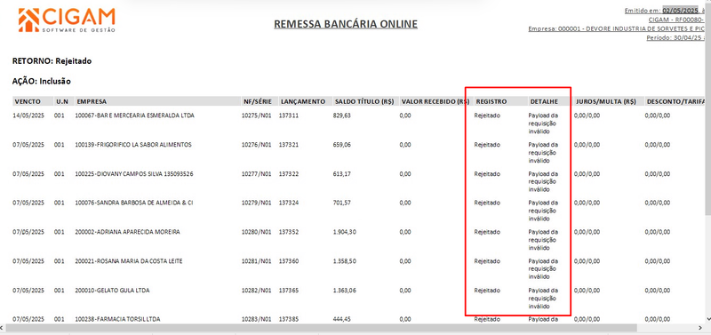The width and height of the screenshot is (711, 335).
Task: Click the due date 14/05/2025
Action: pyautogui.click(x=28, y=116)
